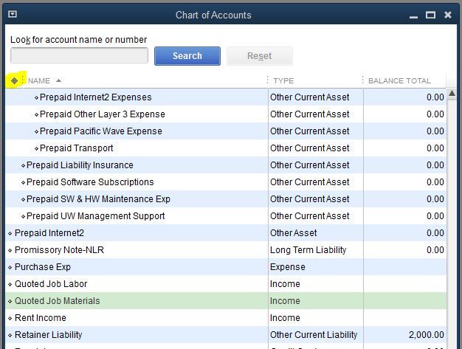
Task: Select Prepaid UW Management Support row
Action: coord(95,216)
